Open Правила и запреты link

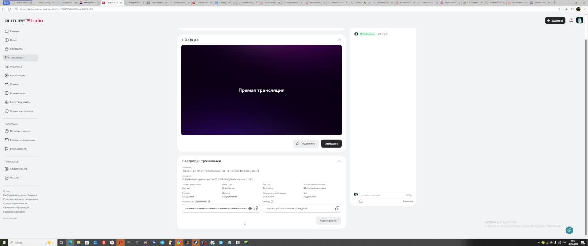click(x=14, y=212)
